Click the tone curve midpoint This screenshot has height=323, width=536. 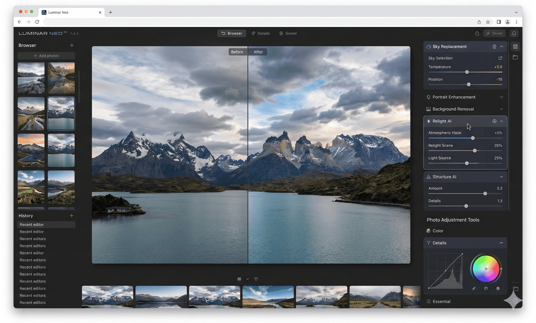[x=446, y=270]
